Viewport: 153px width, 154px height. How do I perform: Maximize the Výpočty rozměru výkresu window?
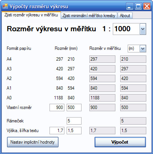click(x=138, y=6)
